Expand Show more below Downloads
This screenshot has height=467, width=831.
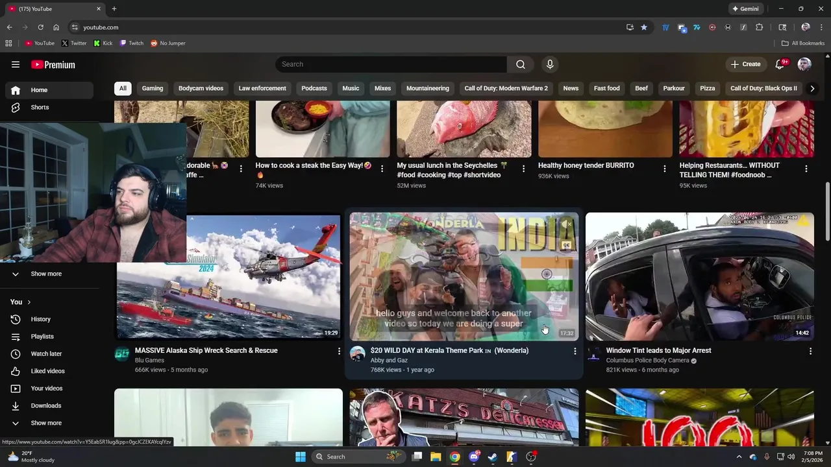coord(46,423)
